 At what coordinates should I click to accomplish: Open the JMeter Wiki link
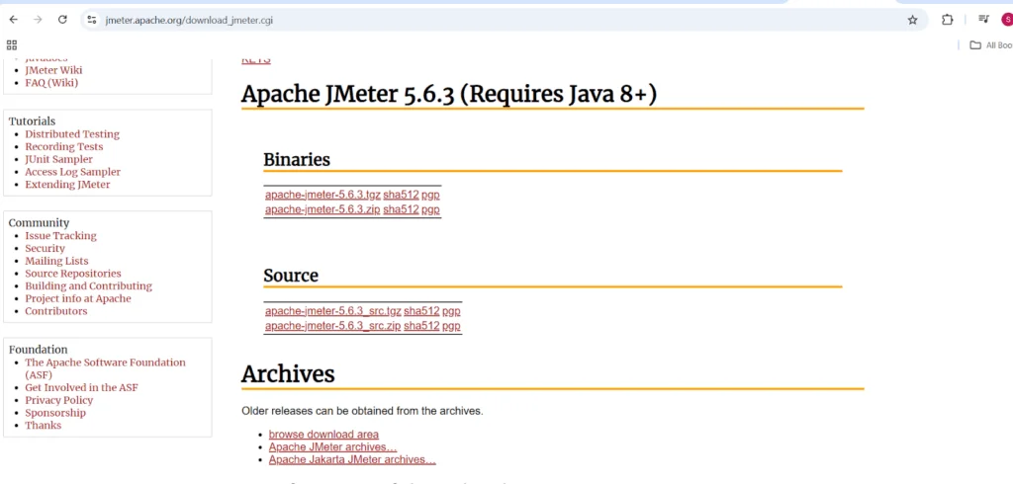(53, 70)
